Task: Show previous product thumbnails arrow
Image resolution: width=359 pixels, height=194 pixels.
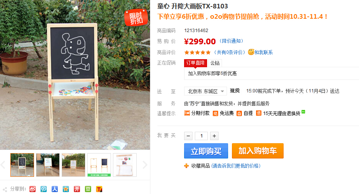Action: point(3,165)
